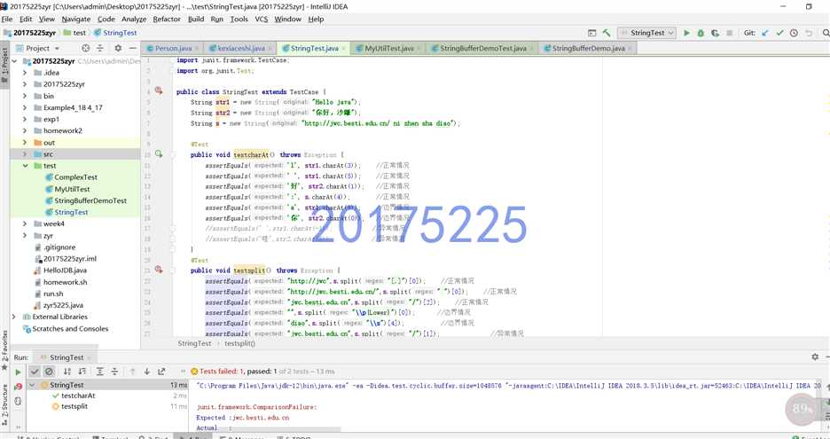Viewport: 830px width, 439px height.
Task: Open the StringTest run configuration dropdown
Action: (646, 33)
